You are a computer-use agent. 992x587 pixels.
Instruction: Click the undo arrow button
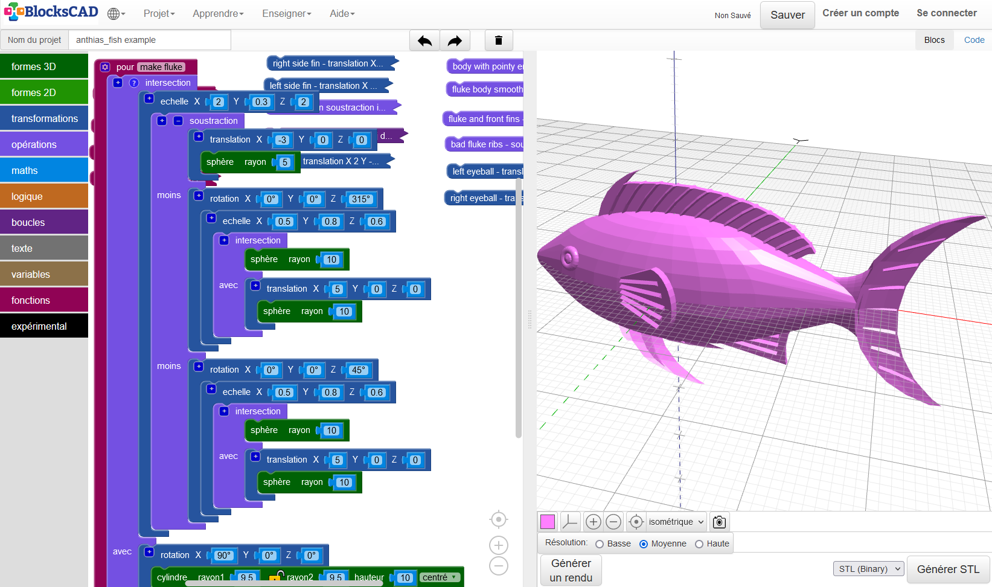[x=424, y=40]
